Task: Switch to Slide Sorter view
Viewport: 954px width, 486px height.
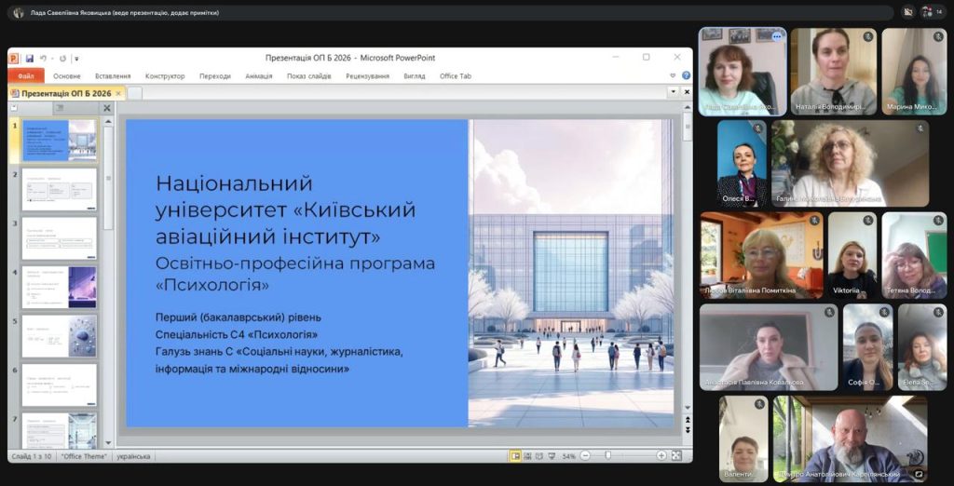Action: tap(528, 456)
